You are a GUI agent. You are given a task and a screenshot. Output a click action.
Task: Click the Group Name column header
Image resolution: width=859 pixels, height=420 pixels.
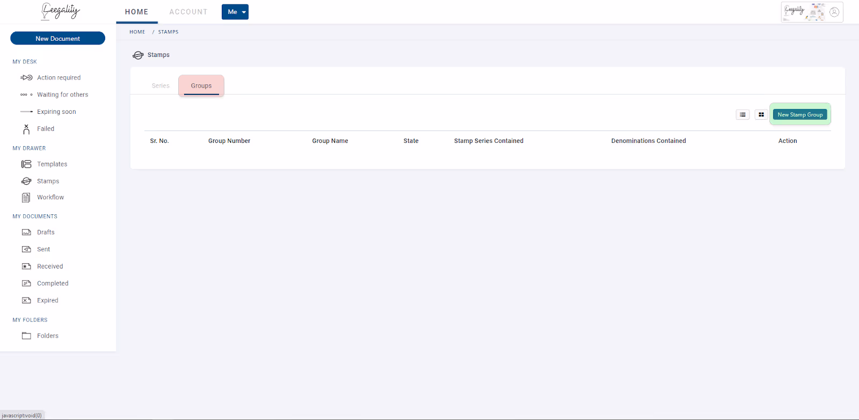(x=330, y=141)
